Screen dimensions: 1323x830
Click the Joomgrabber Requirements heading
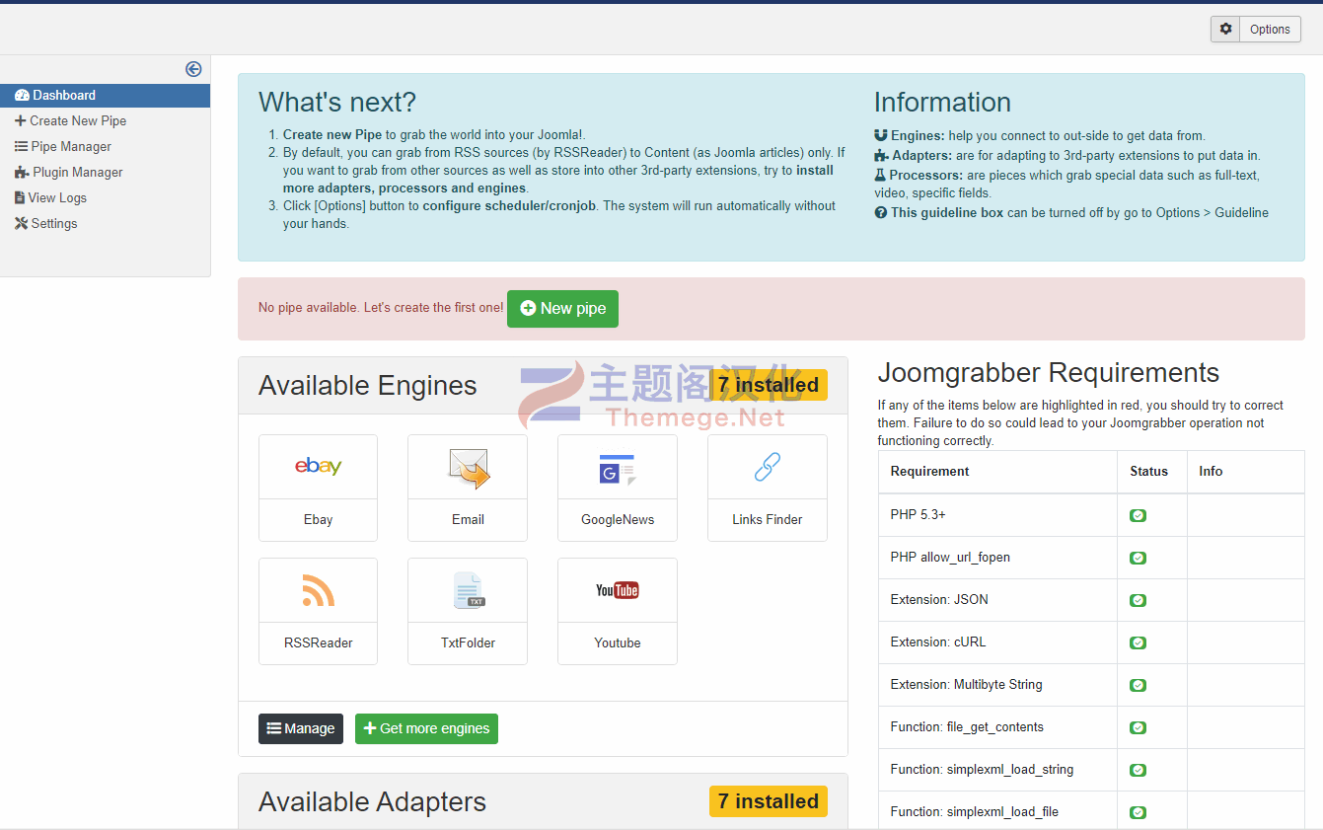click(x=1048, y=372)
